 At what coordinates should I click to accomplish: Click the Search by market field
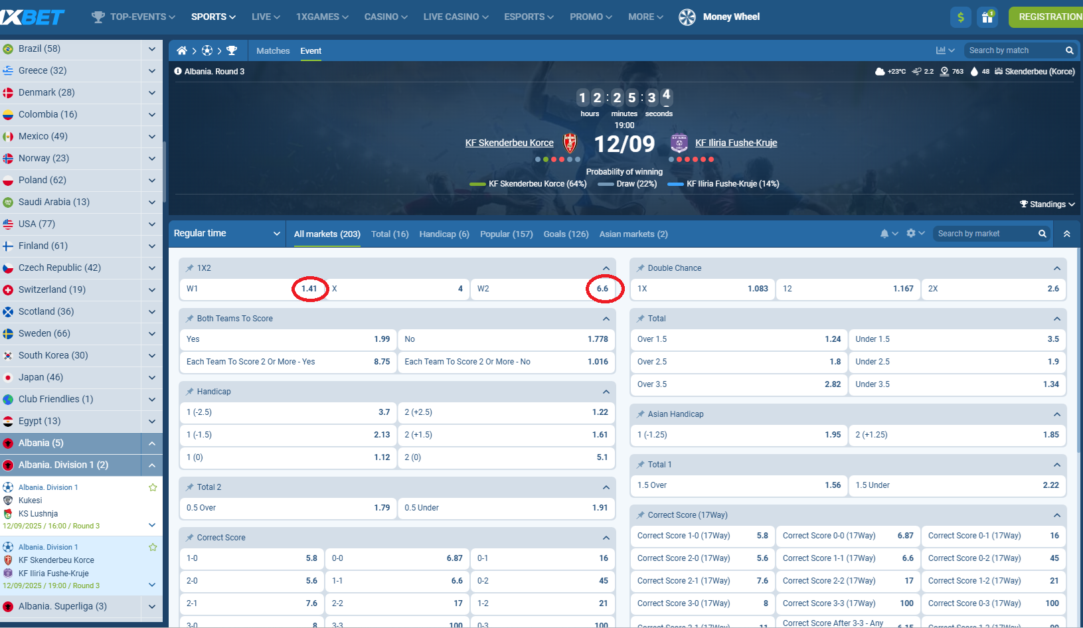(986, 234)
